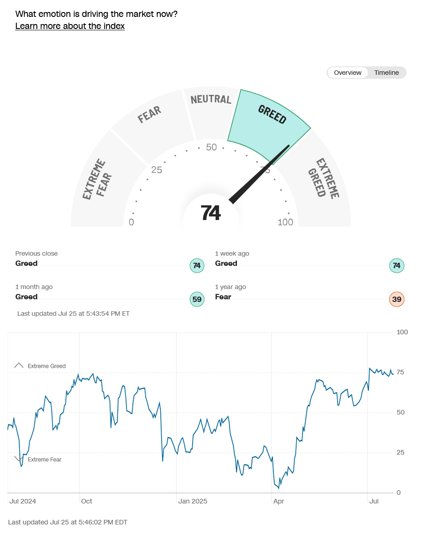Click the 1 month ago 59 badge
Viewport: 424px width, 534px height.
click(x=197, y=299)
